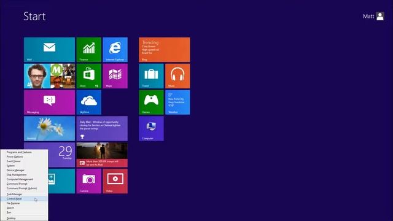Open the Video tile
The height and width of the screenshot is (221, 393).
pos(115,181)
